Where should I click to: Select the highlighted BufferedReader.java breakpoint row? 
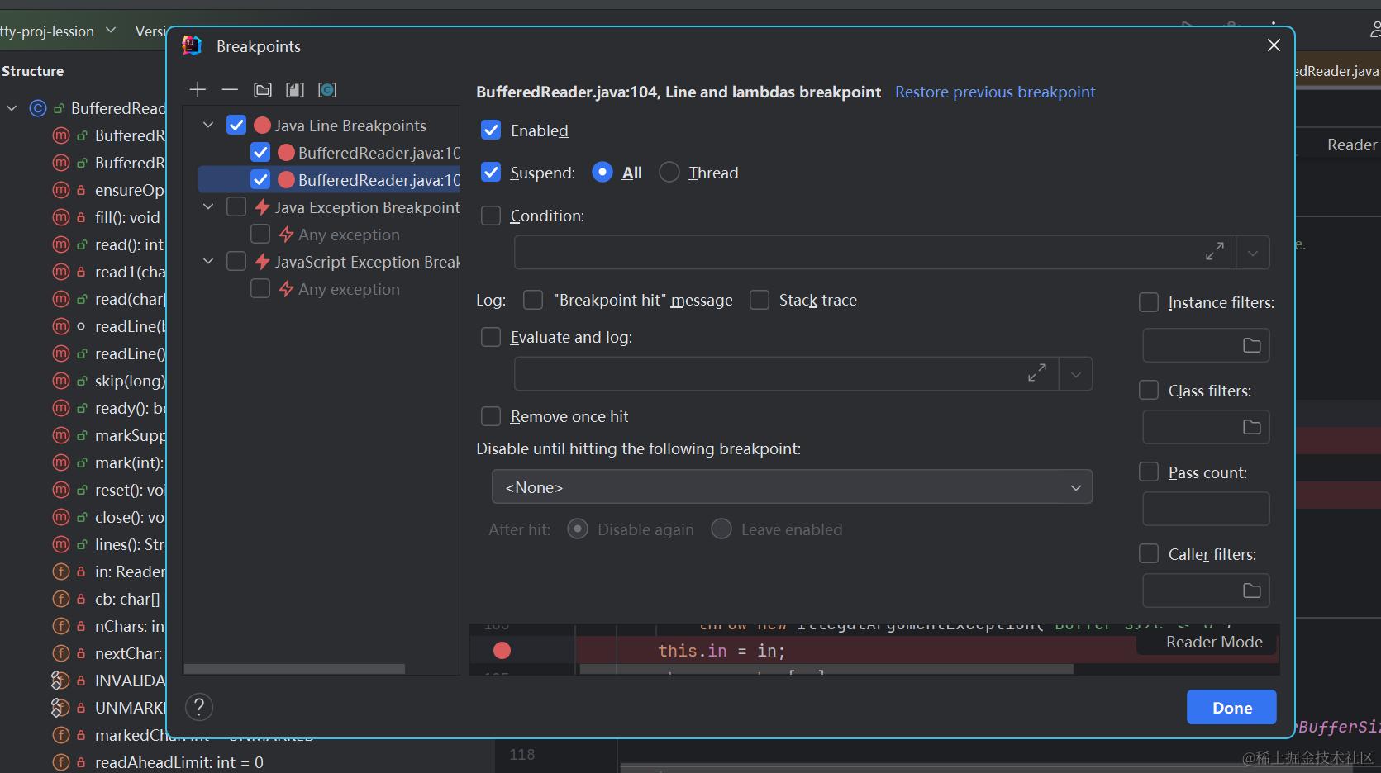tap(329, 180)
